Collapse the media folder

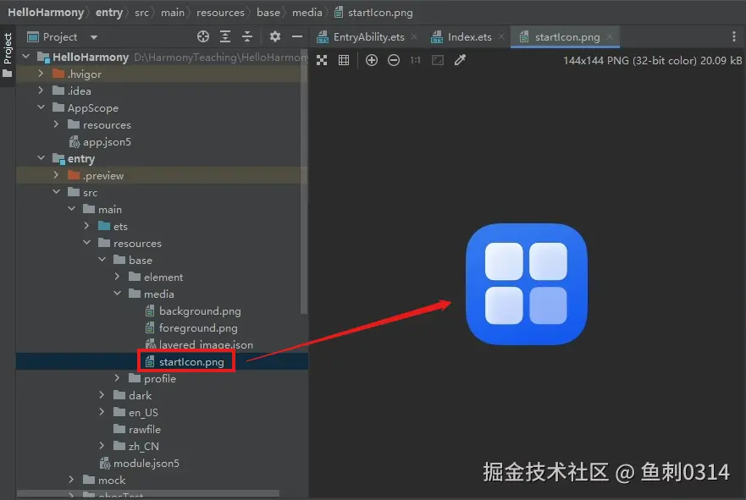[117, 294]
